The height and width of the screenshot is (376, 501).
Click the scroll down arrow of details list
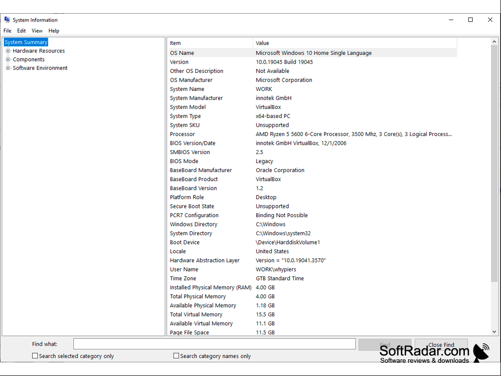pos(494,332)
